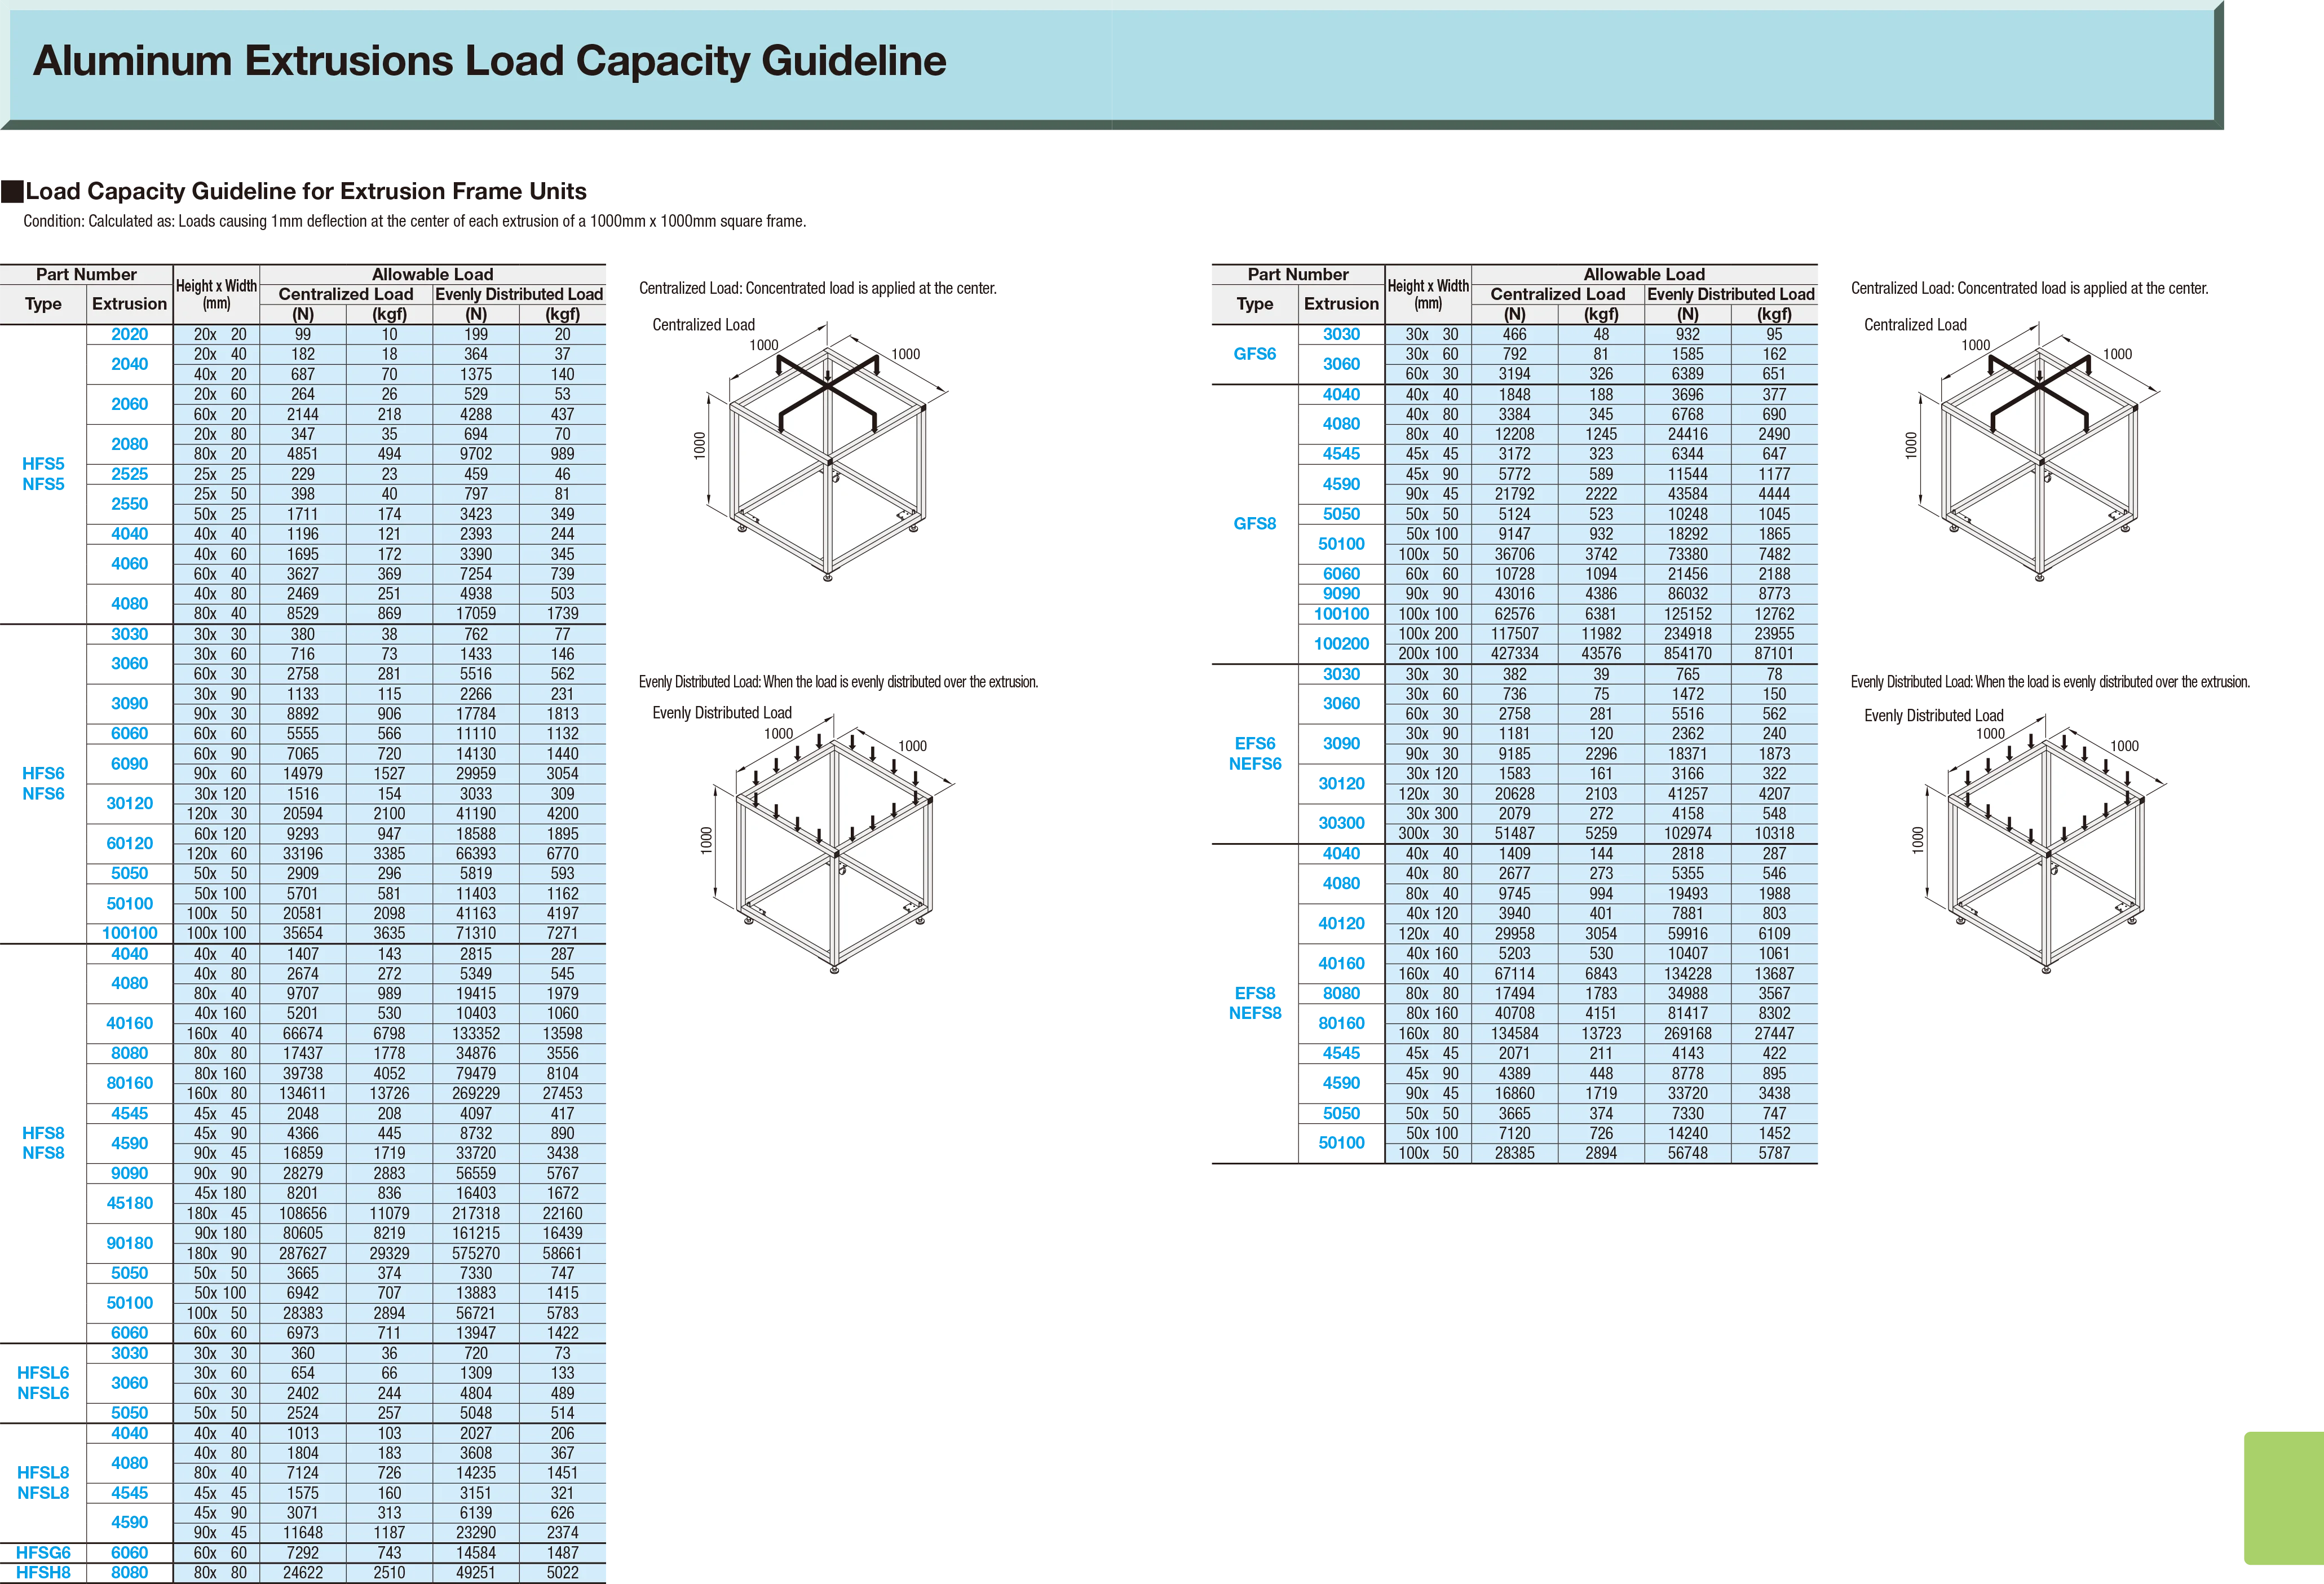Click the GFS5 type link
The width and height of the screenshot is (2324, 1584).
[x=1253, y=354]
